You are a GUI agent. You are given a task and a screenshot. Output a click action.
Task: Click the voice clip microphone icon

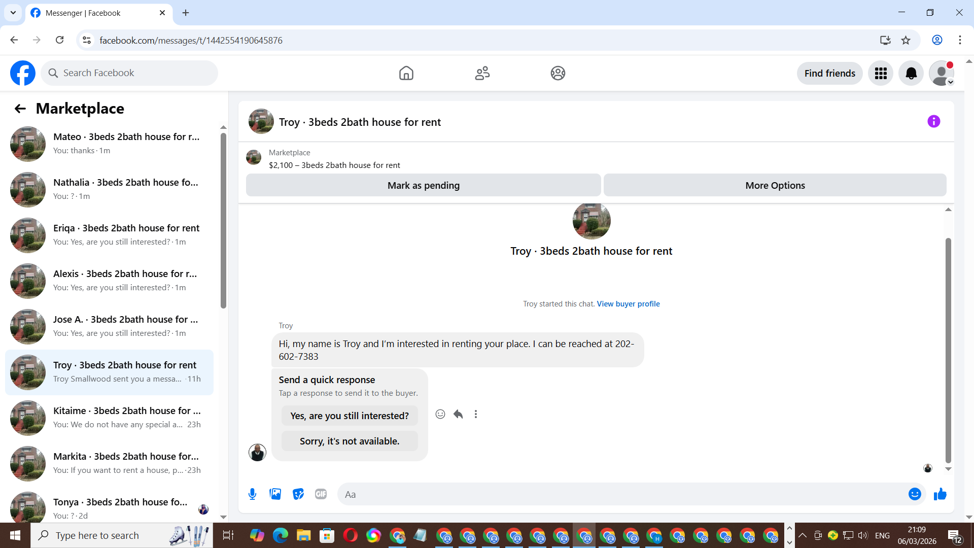tap(252, 494)
